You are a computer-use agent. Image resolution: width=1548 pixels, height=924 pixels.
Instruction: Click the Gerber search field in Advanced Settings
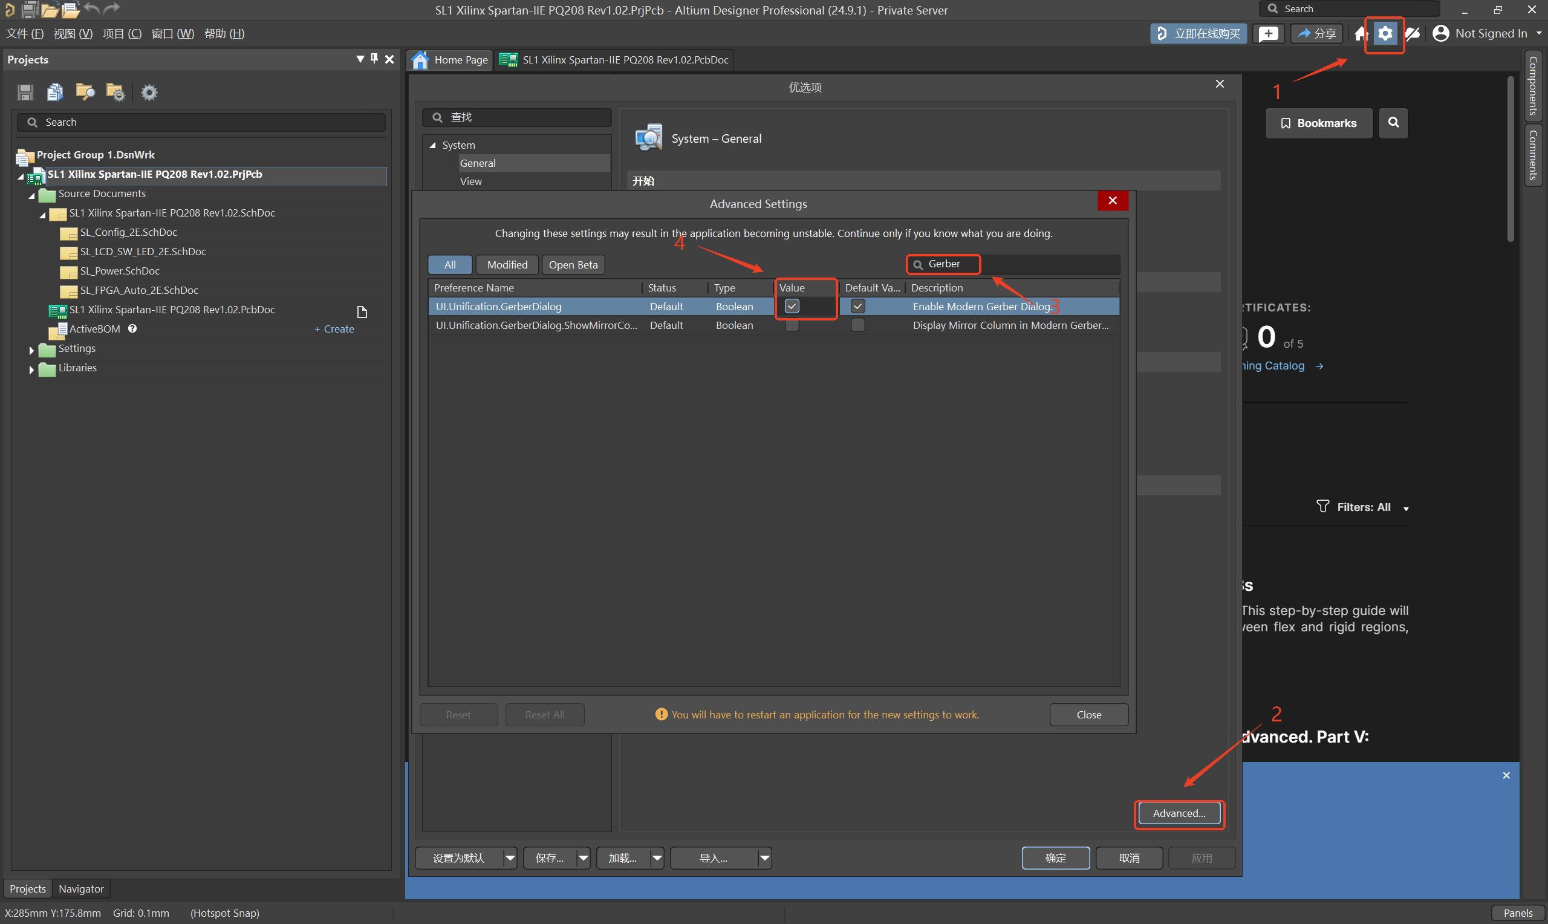tap(1013, 264)
